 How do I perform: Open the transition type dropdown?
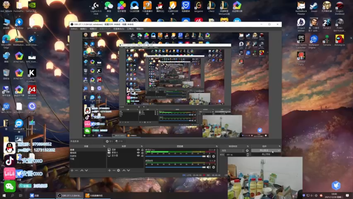233,150
